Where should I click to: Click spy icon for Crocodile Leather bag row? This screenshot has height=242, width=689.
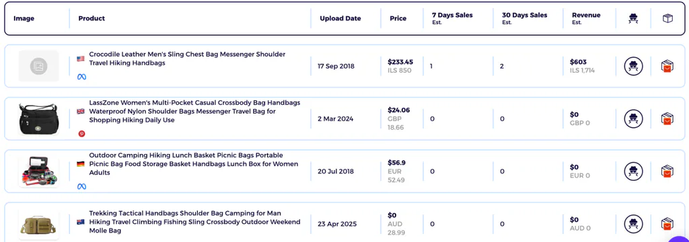point(633,67)
